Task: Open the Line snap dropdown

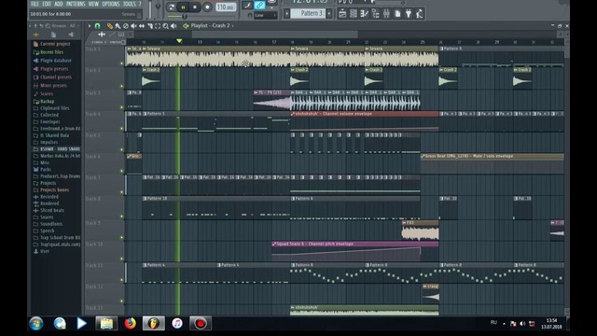Action: click(265, 15)
